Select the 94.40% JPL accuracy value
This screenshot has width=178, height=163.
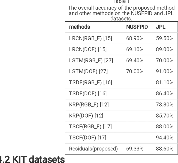coord(164,137)
